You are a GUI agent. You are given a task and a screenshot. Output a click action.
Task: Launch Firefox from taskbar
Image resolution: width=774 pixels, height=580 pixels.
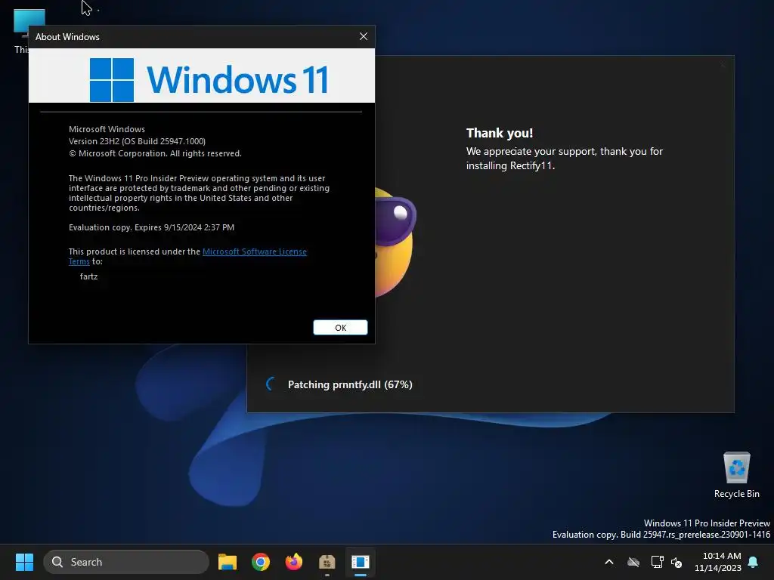pos(294,562)
